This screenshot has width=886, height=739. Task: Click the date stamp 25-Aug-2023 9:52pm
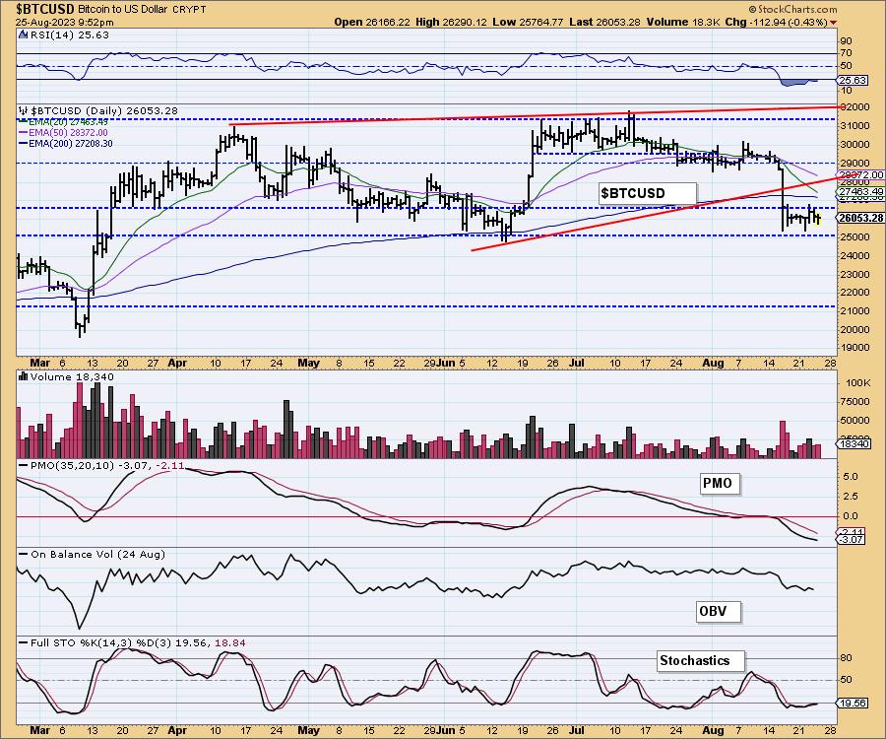click(x=64, y=22)
